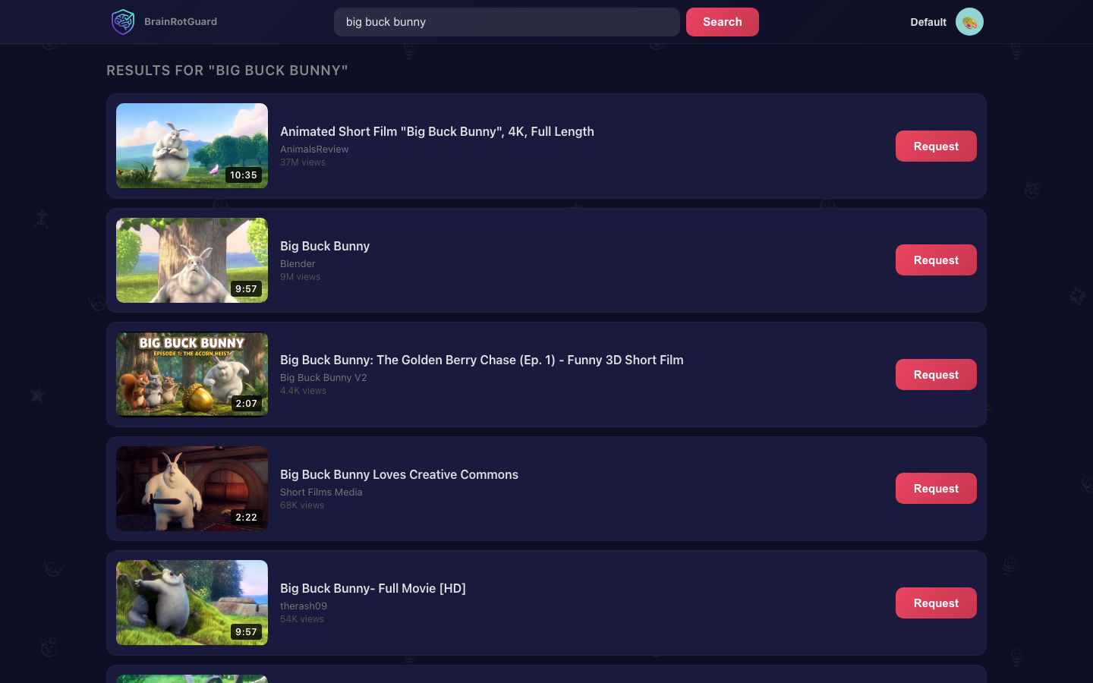Open the Blender Big Buck Bunny 9:57 thumbnail
Image resolution: width=1093 pixels, height=683 pixels.
[192, 260]
